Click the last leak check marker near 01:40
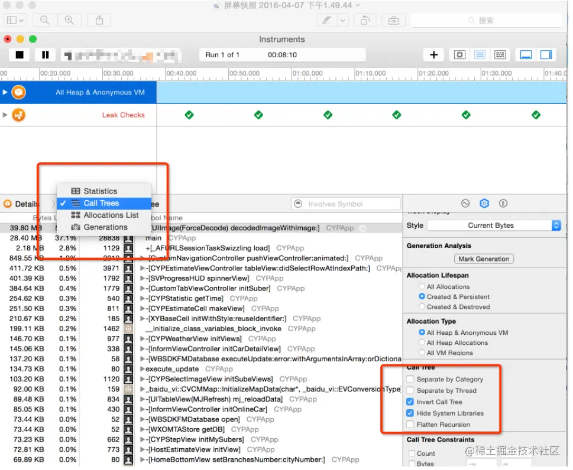 (536, 115)
